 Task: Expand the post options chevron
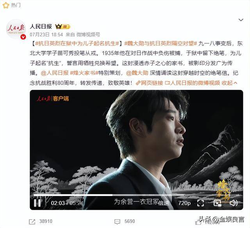(241, 20)
